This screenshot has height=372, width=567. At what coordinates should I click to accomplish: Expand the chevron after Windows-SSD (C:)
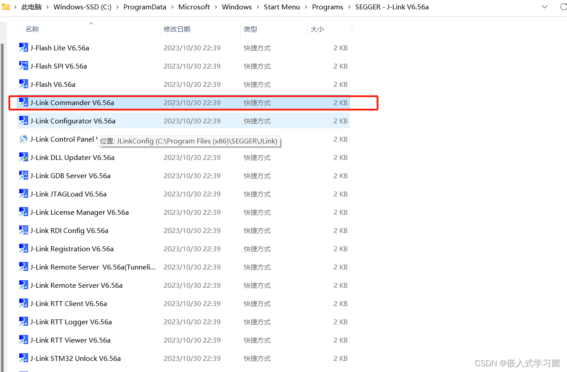tap(117, 7)
